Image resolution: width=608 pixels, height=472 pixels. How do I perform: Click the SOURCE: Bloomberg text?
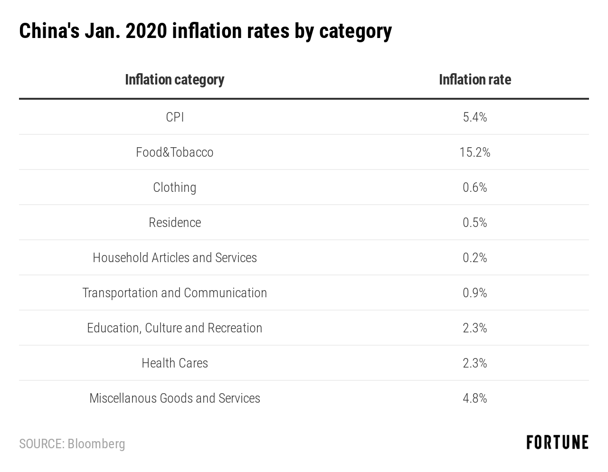point(72,444)
